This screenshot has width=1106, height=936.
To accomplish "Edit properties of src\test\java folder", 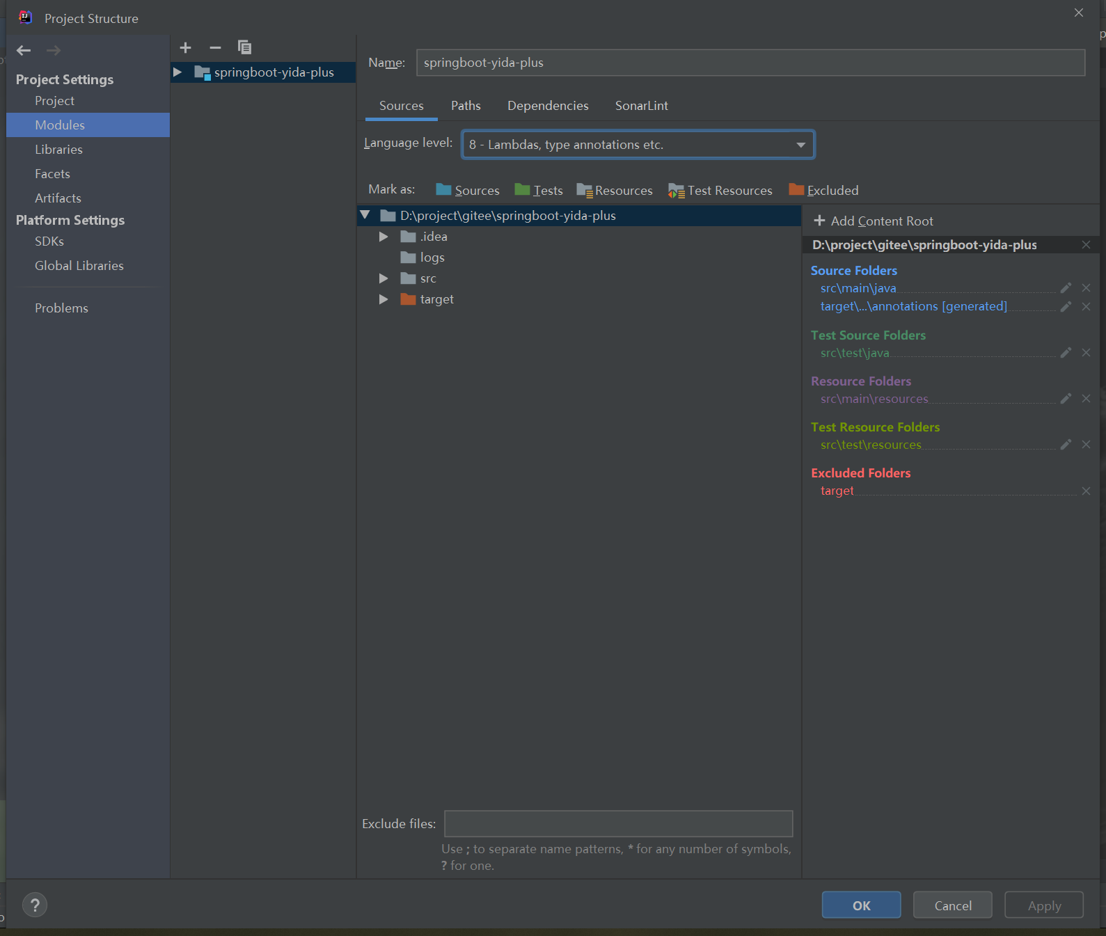I will (x=1066, y=353).
